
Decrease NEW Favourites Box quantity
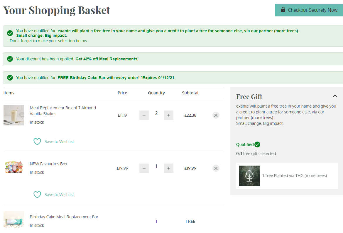[x=144, y=168]
